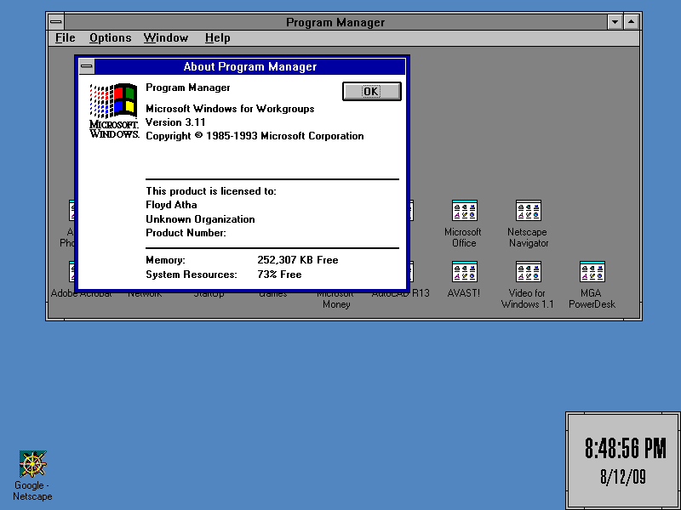Open the File menu

tap(66, 37)
